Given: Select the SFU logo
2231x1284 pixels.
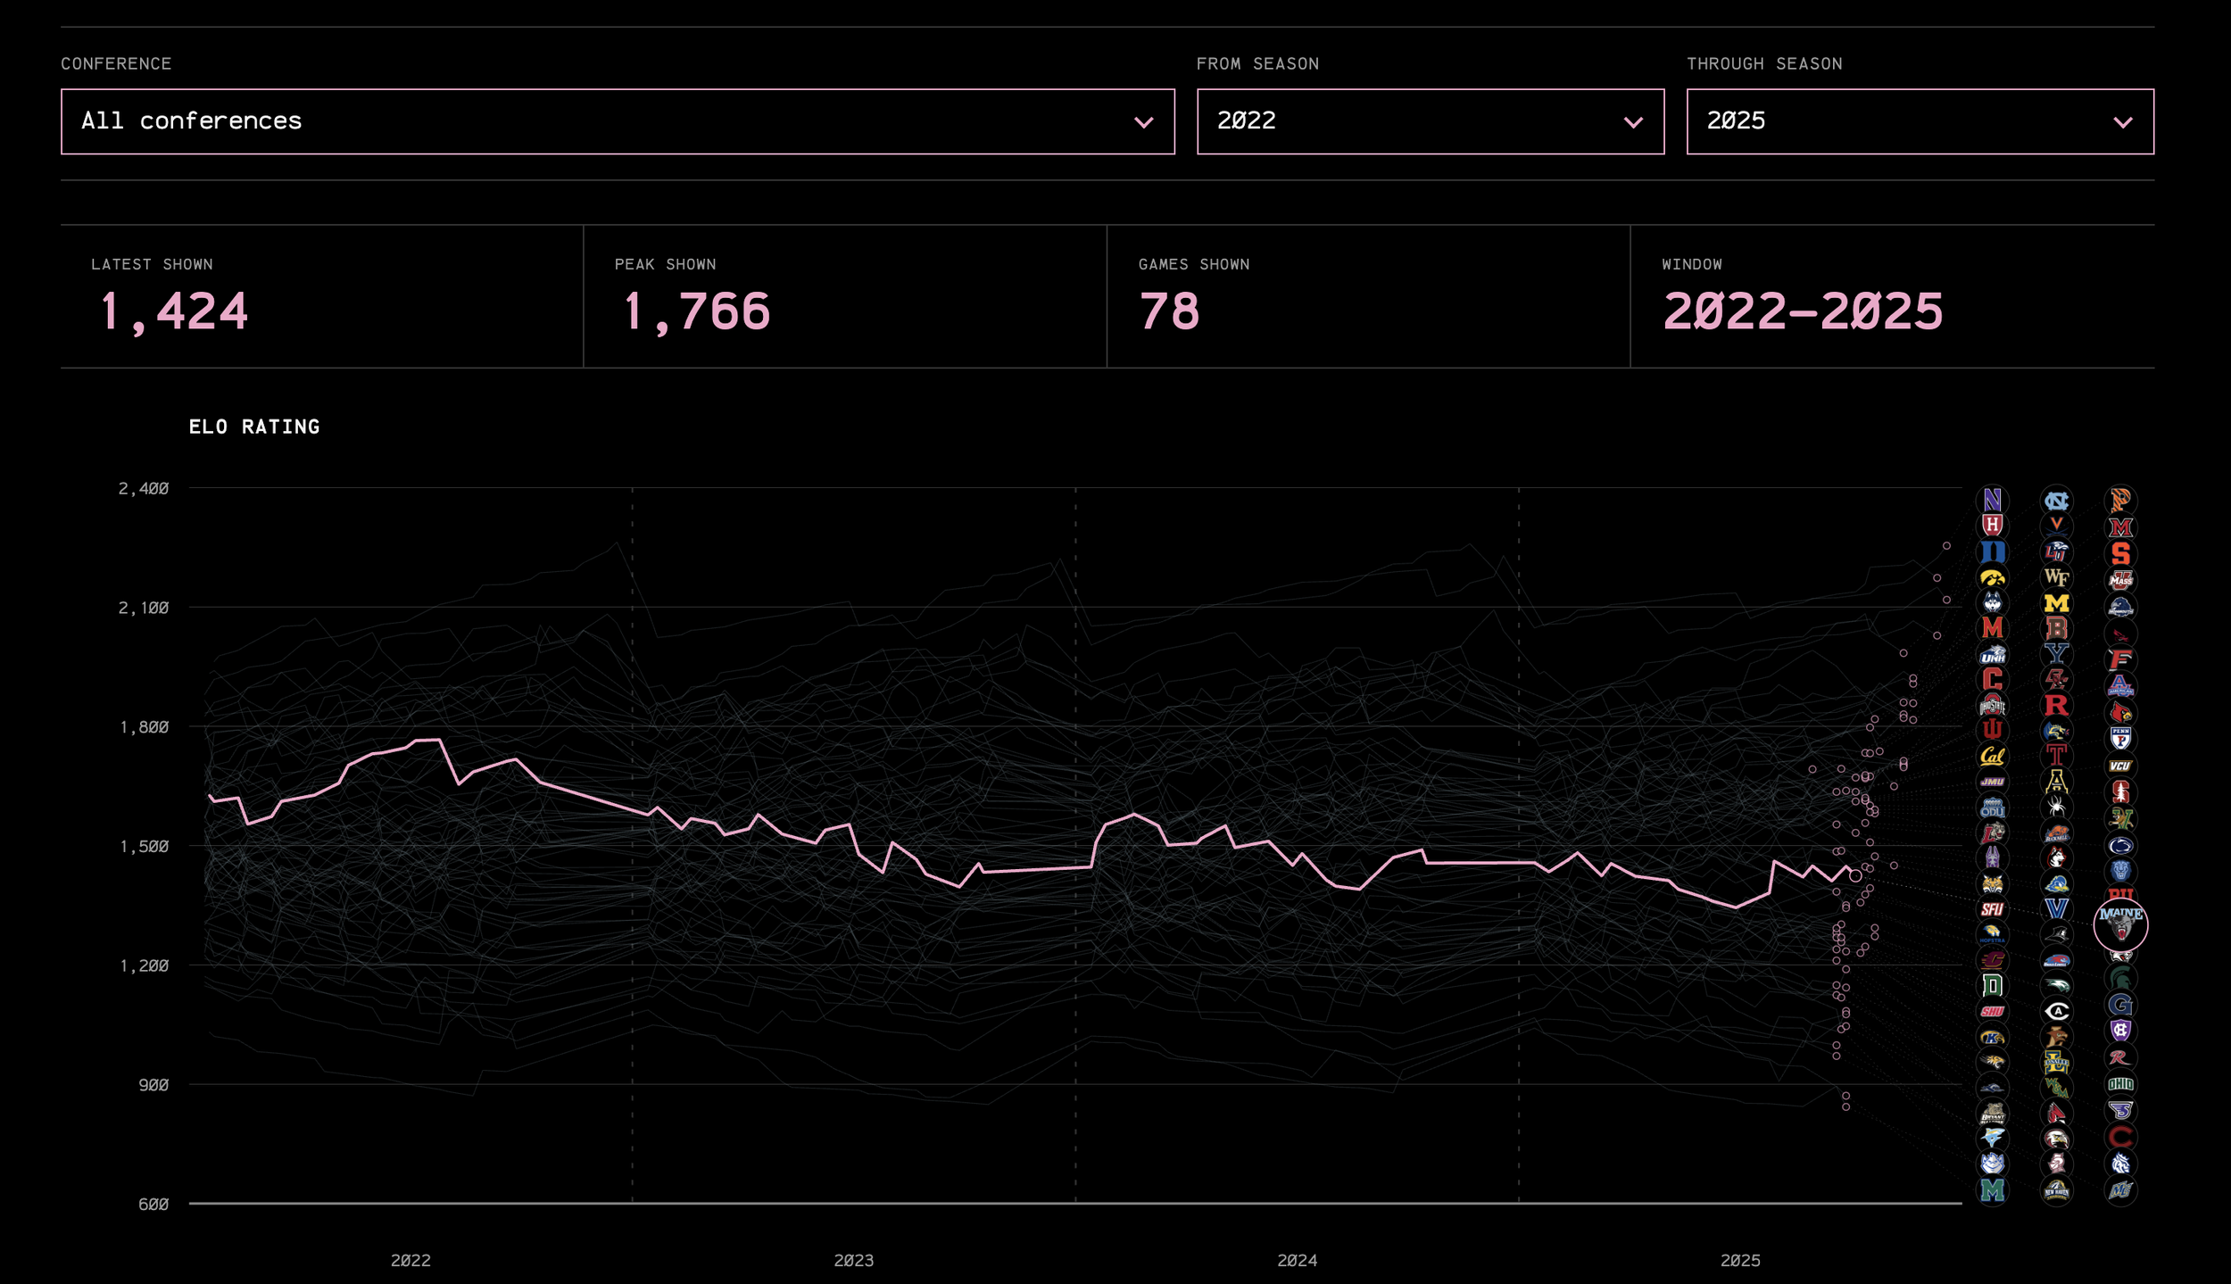Looking at the screenshot, I should (1992, 909).
